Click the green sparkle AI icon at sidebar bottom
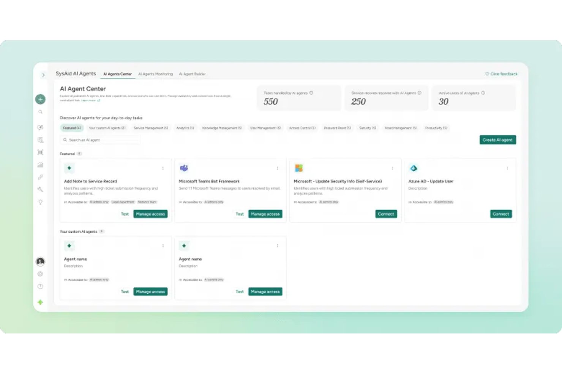The image size is (562, 374). tap(40, 302)
